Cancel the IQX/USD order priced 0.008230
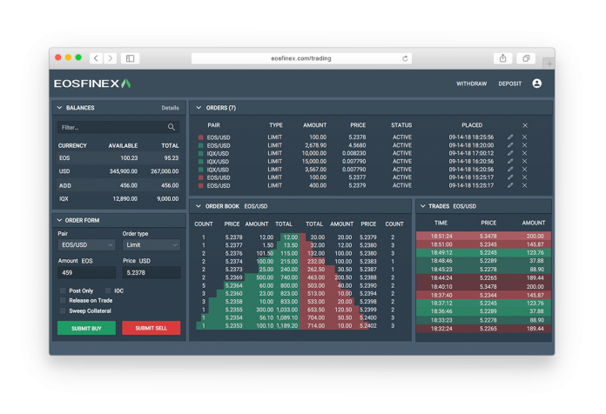The width and height of the screenshot is (606, 414). coord(524,153)
